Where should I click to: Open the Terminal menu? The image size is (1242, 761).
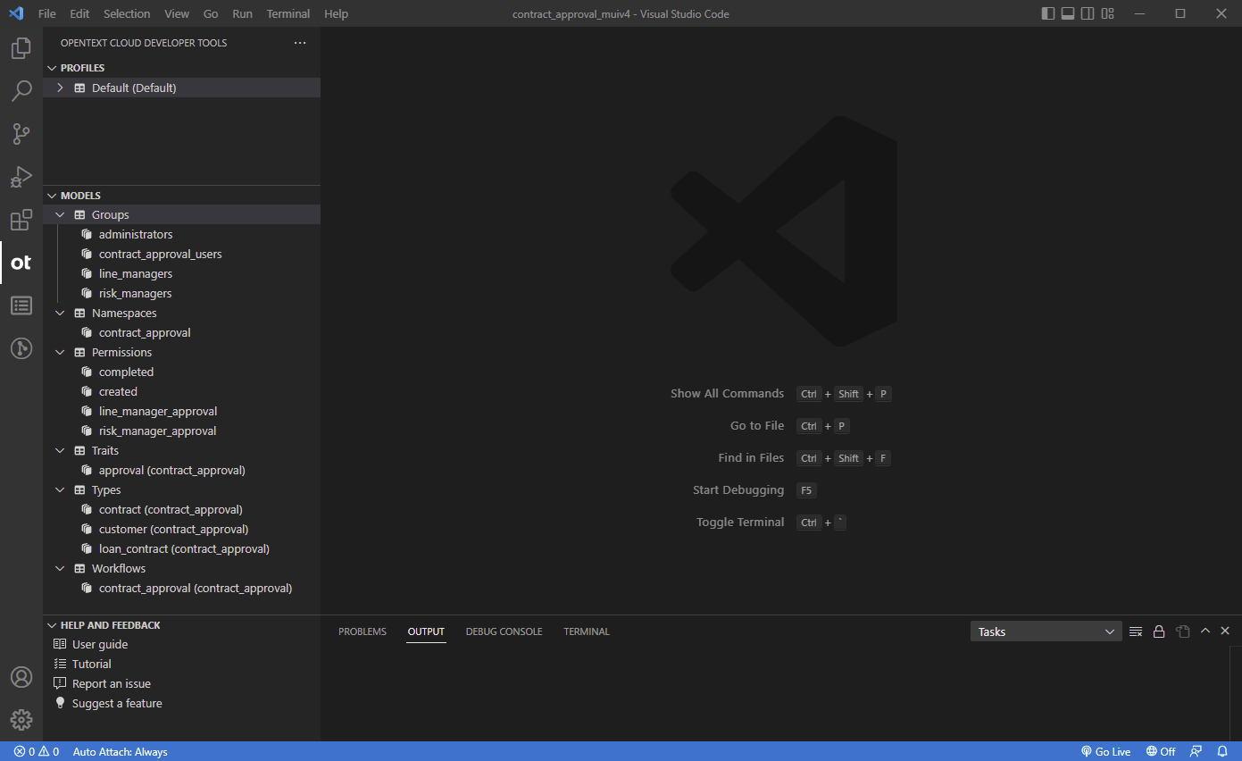(288, 13)
